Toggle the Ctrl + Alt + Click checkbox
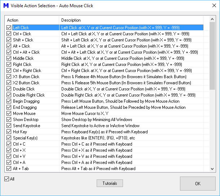Screen dimensions: 220x196 [9, 52]
